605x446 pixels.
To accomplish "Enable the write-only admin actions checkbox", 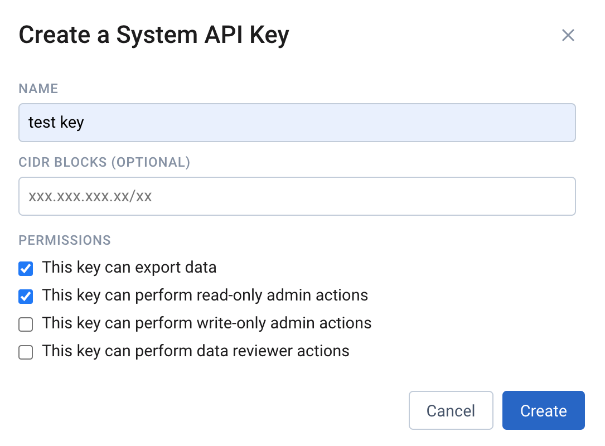I will point(26,324).
